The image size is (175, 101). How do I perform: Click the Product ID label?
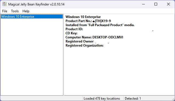point(74,29)
